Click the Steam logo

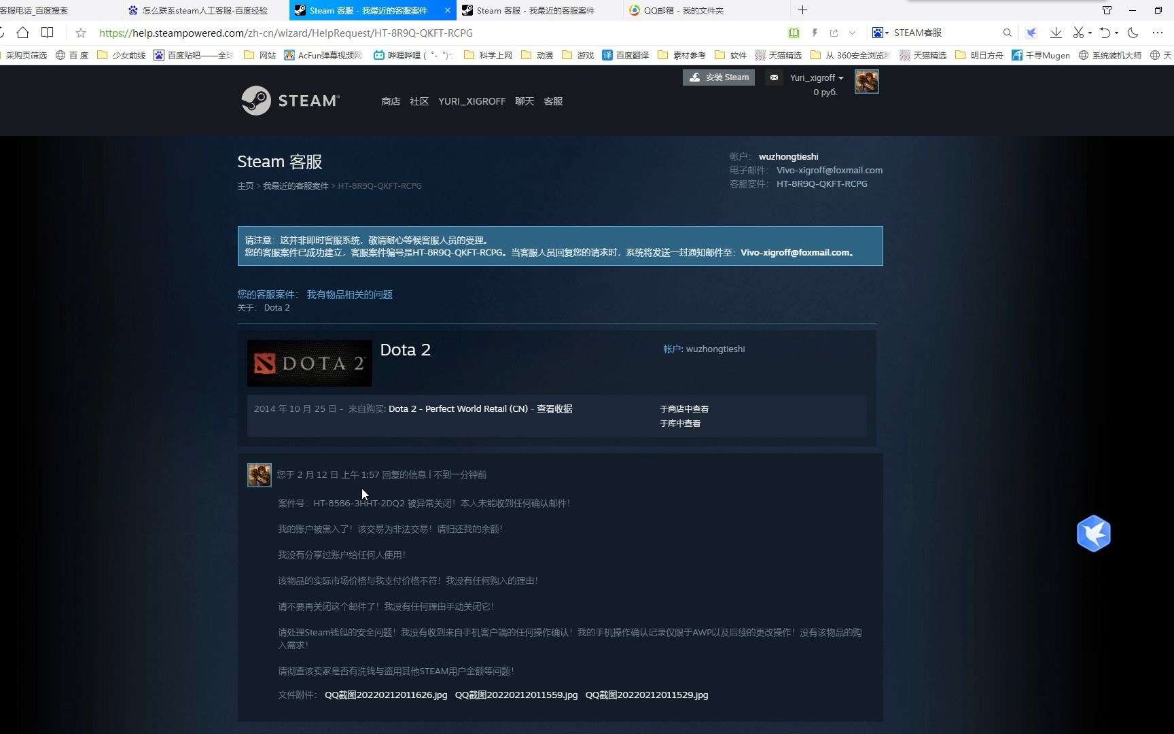point(290,101)
